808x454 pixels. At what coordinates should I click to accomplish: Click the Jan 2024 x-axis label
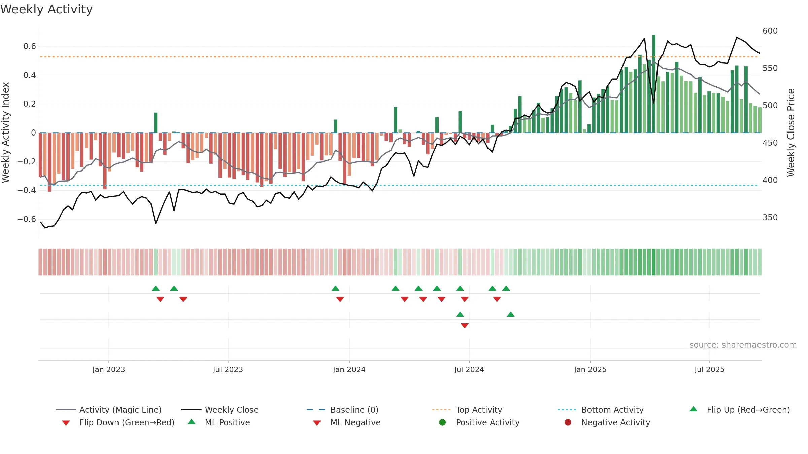pyautogui.click(x=349, y=369)
